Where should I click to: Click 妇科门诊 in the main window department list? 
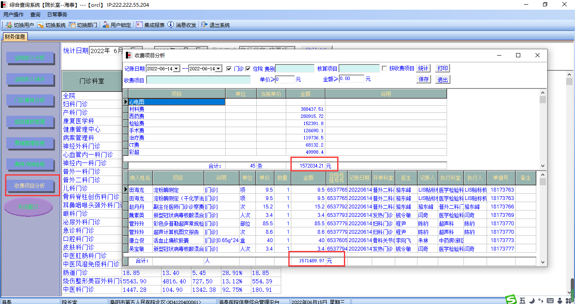pos(75,104)
